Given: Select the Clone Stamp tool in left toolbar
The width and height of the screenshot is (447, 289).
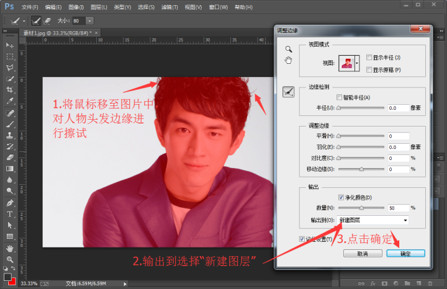Looking at the screenshot, I should (10, 135).
